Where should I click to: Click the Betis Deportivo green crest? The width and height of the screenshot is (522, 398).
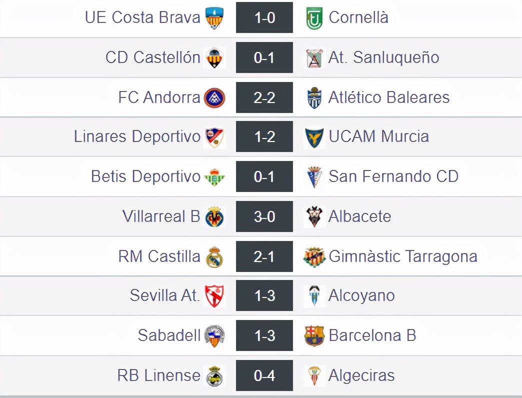pos(214,177)
